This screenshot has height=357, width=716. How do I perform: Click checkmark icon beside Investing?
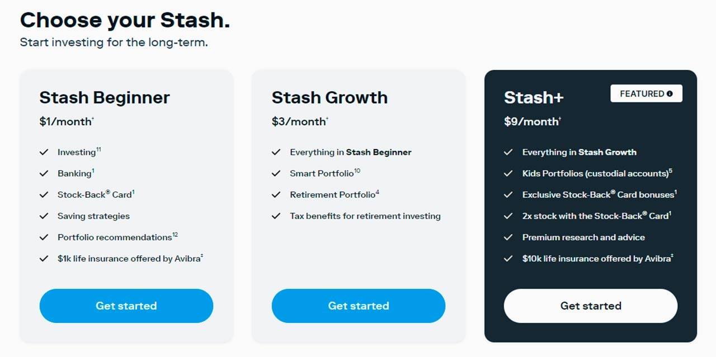[x=44, y=152]
